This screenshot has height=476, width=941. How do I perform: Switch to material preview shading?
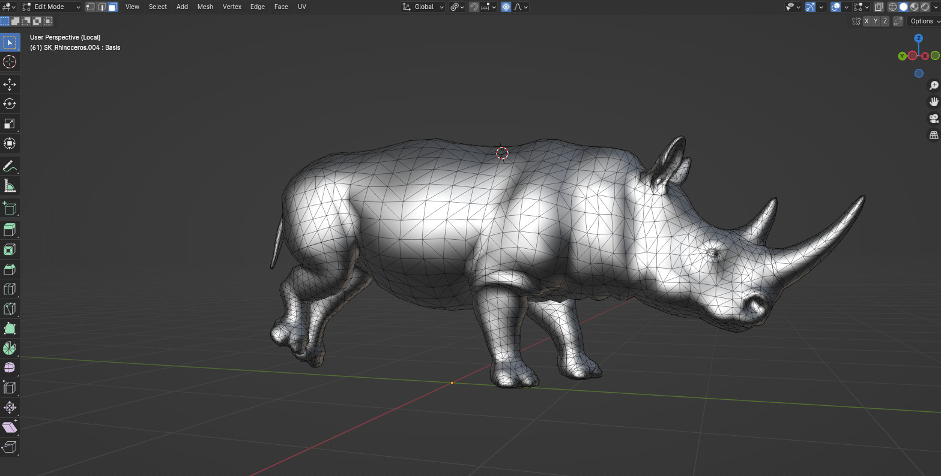tap(914, 7)
